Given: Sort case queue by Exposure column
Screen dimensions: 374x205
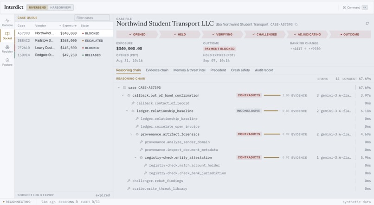Looking at the screenshot, I should pos(68,25).
